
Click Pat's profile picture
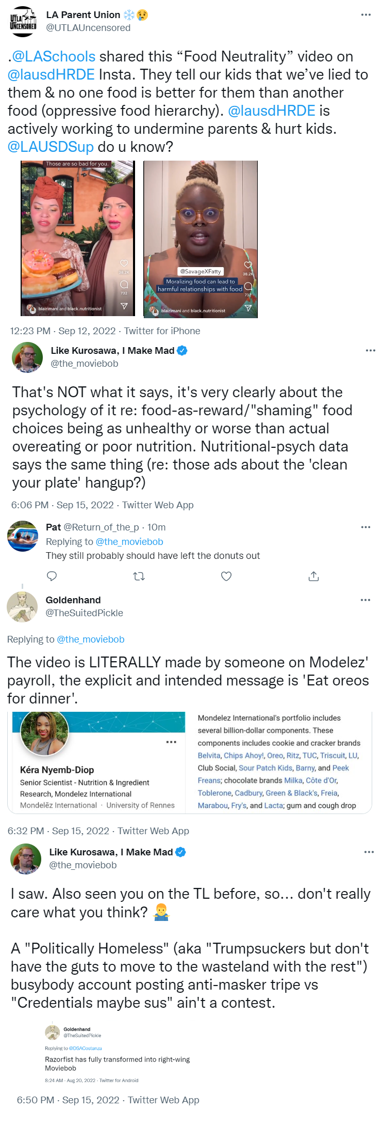point(23,536)
